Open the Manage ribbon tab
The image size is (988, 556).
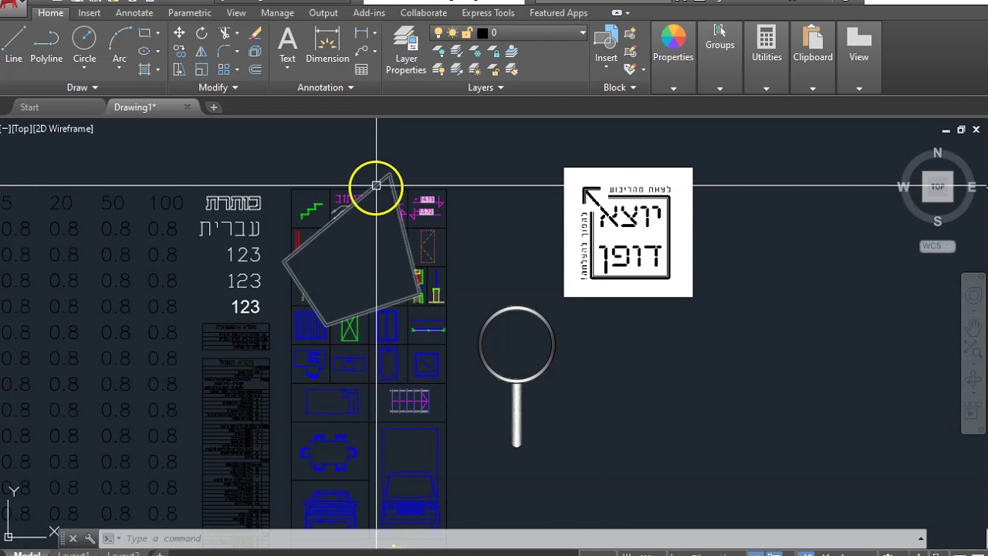pyautogui.click(x=277, y=13)
